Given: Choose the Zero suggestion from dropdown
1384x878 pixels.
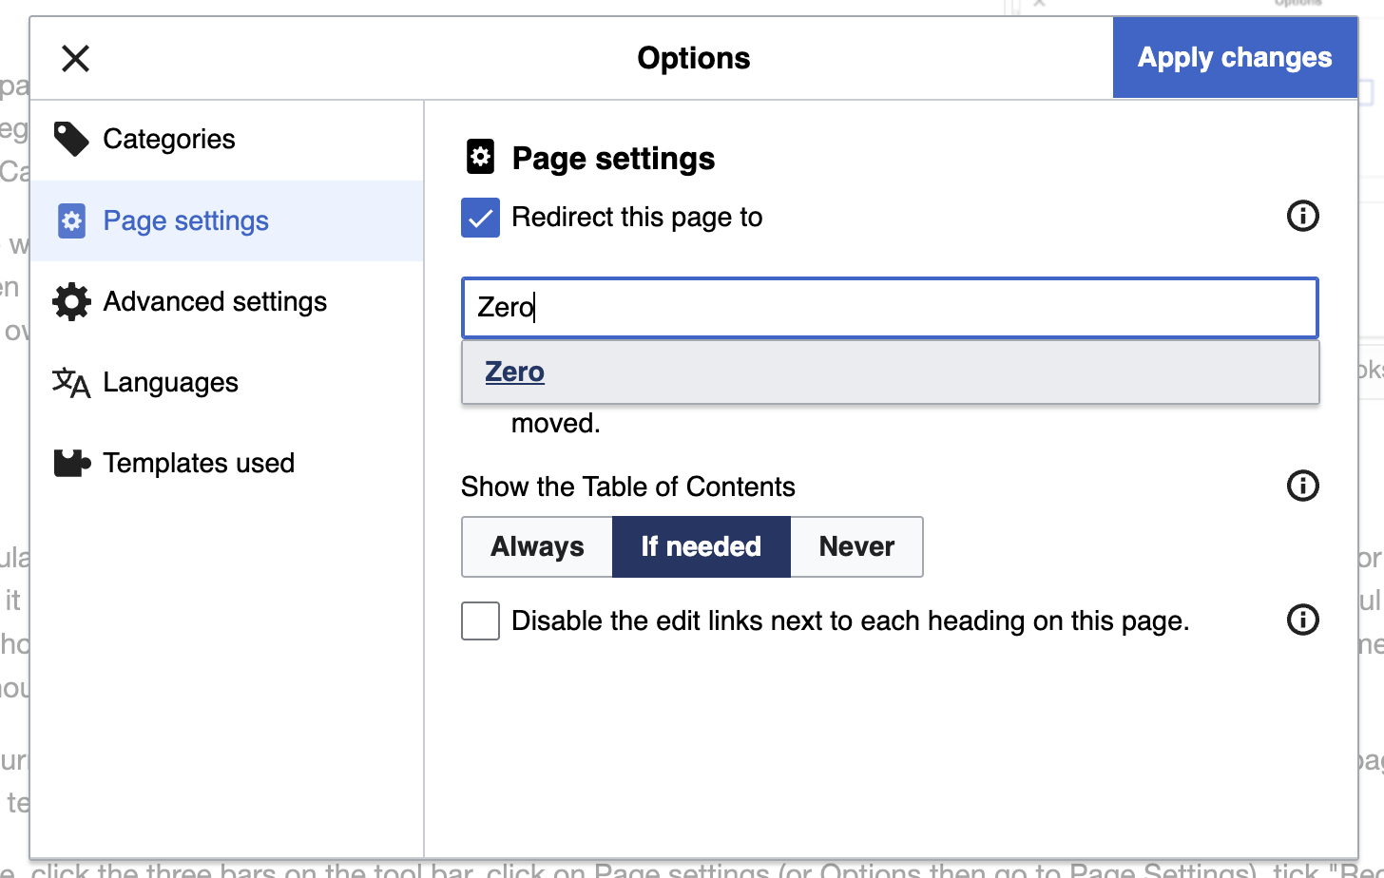Looking at the screenshot, I should pos(515,372).
